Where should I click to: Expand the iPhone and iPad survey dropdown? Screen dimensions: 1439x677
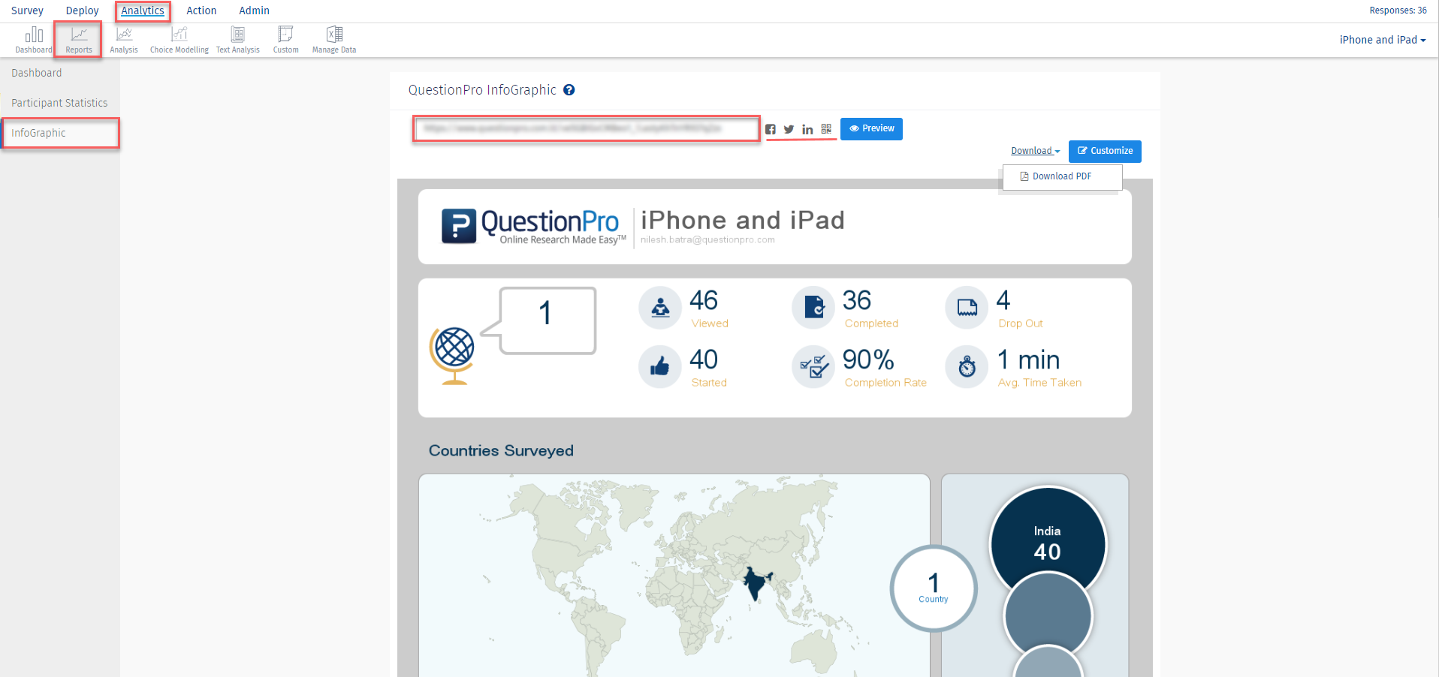[x=1383, y=40]
